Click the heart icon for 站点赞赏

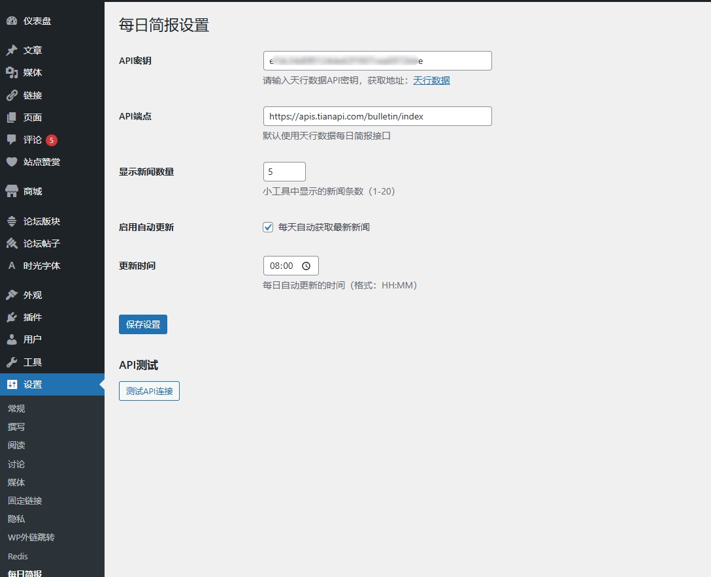tap(12, 162)
